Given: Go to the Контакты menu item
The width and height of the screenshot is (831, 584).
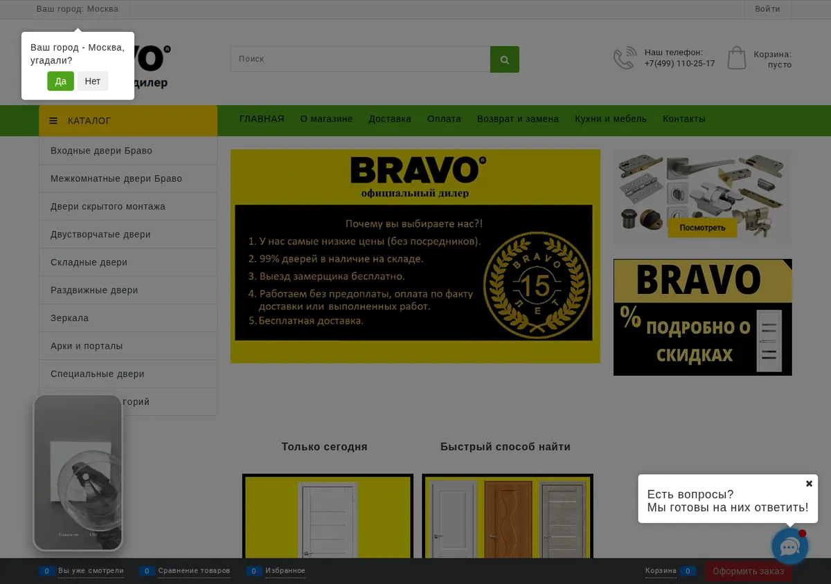Looking at the screenshot, I should pyautogui.click(x=684, y=119).
